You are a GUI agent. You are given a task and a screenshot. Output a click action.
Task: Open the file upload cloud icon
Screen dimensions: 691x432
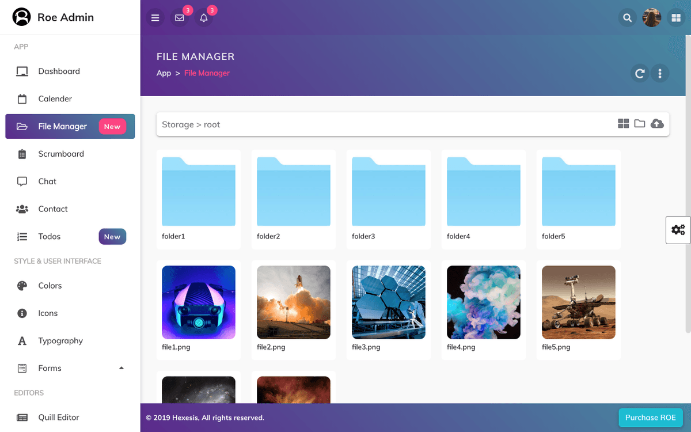click(657, 123)
